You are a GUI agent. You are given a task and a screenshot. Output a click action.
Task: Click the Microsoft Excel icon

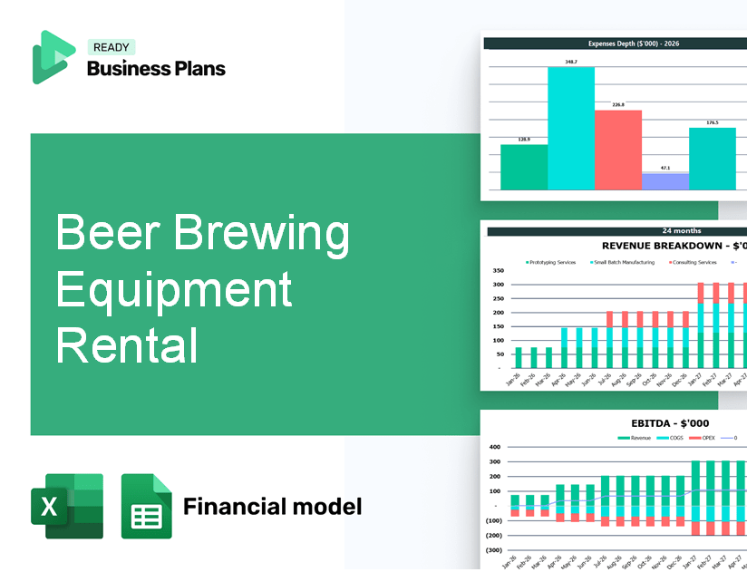pos(67,506)
